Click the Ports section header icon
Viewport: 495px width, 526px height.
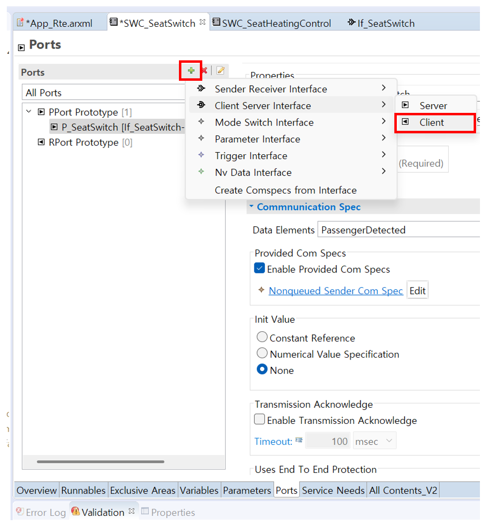tap(21, 47)
